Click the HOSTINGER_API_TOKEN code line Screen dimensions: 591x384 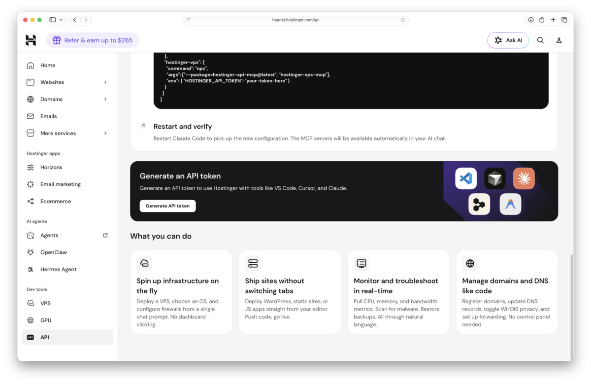click(228, 80)
